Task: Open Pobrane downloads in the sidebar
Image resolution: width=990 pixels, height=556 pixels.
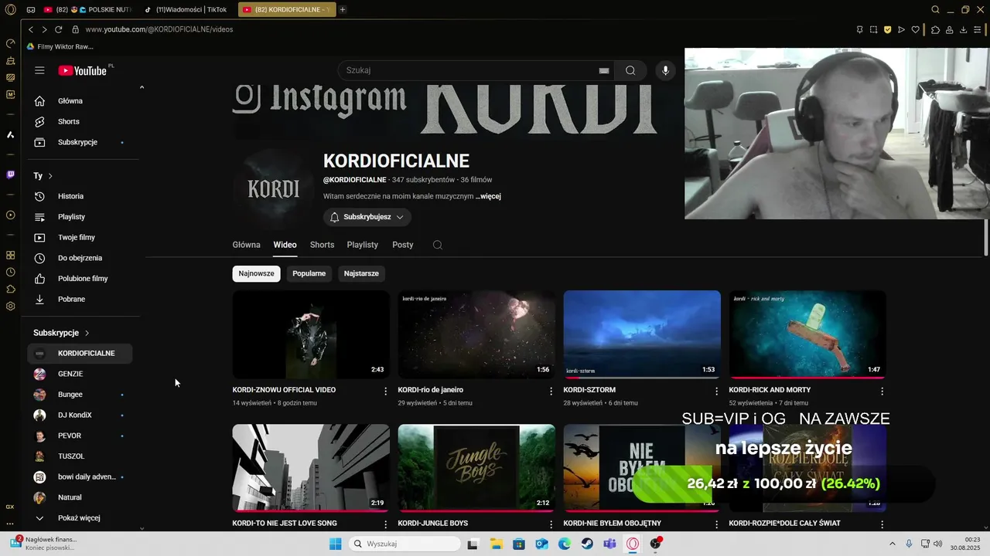Action: tap(80, 299)
